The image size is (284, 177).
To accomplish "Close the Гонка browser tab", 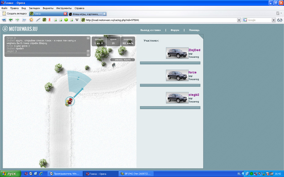I will (x=65, y=14).
